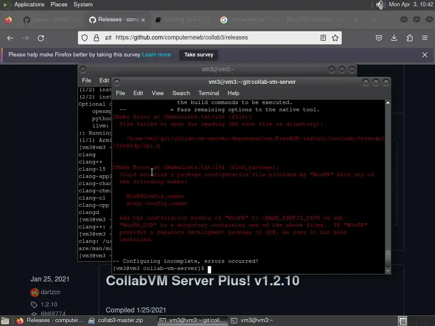Open Search menu in collab-vm-server terminal
The height and width of the screenshot is (326, 435).
(x=181, y=93)
